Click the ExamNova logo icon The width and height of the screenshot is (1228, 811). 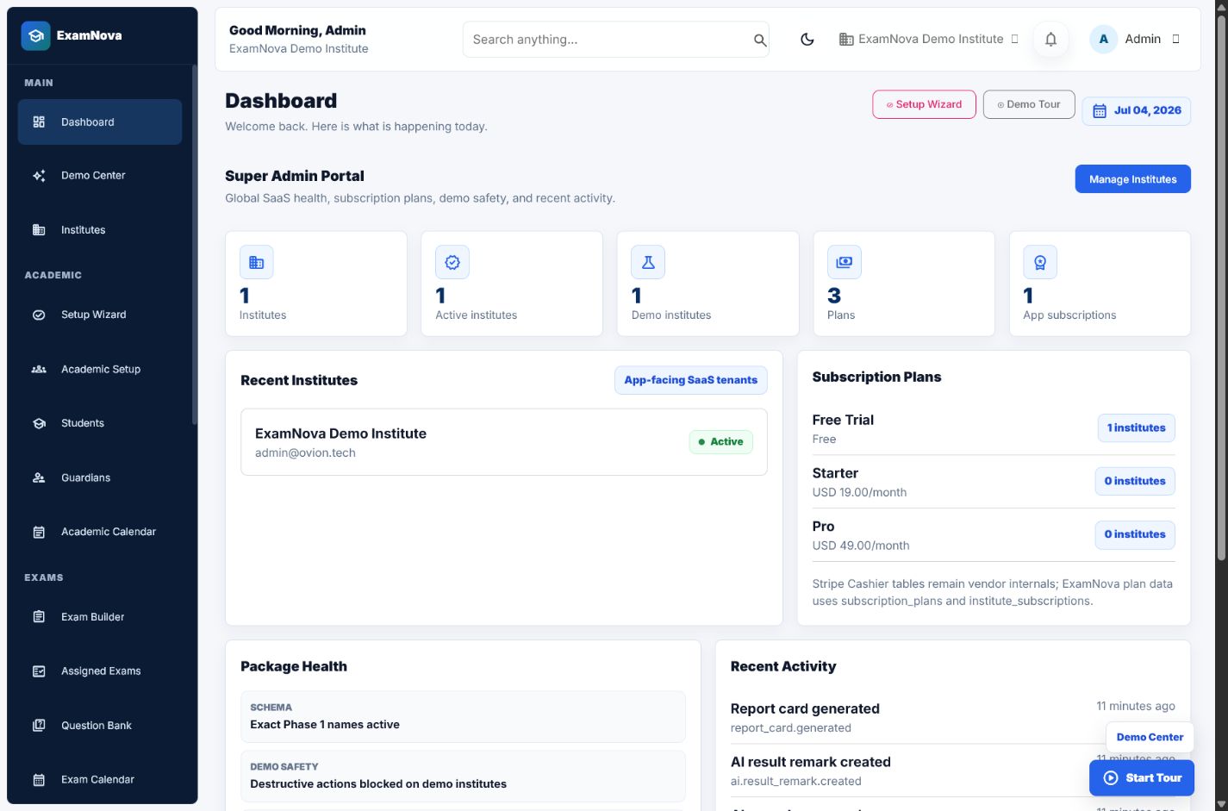coord(35,35)
